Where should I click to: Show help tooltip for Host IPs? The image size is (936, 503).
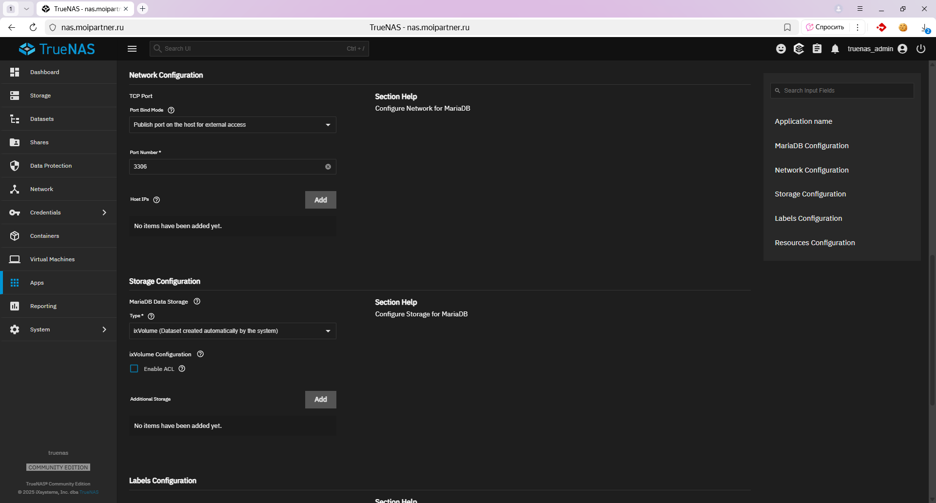[x=156, y=200]
